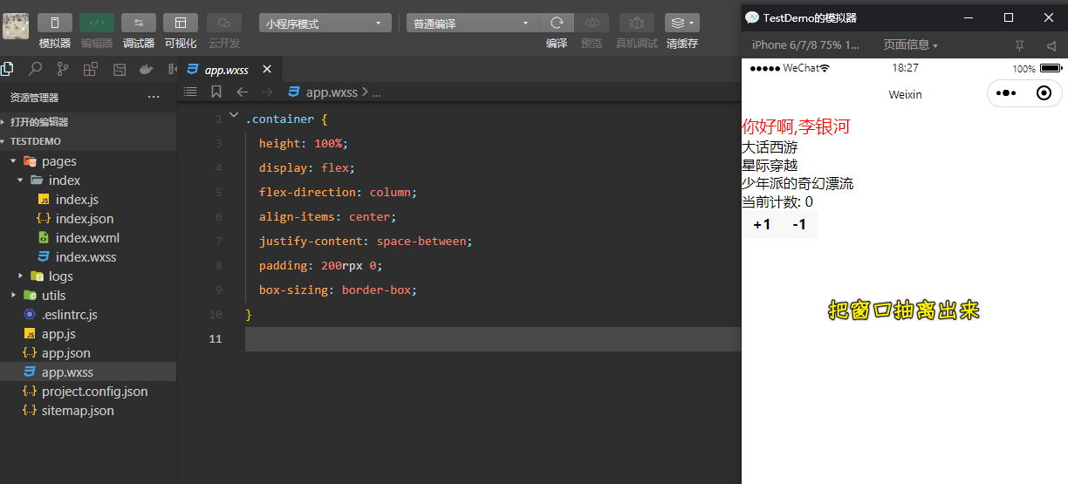
Task: Open index.wxml in the file tree
Action: (87, 238)
